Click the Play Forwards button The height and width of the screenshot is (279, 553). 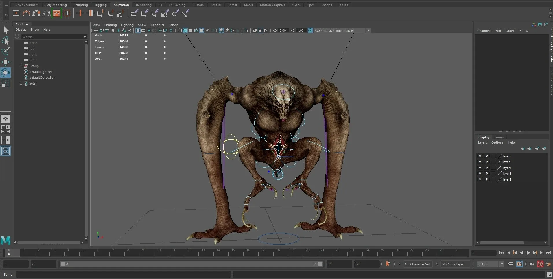528,253
